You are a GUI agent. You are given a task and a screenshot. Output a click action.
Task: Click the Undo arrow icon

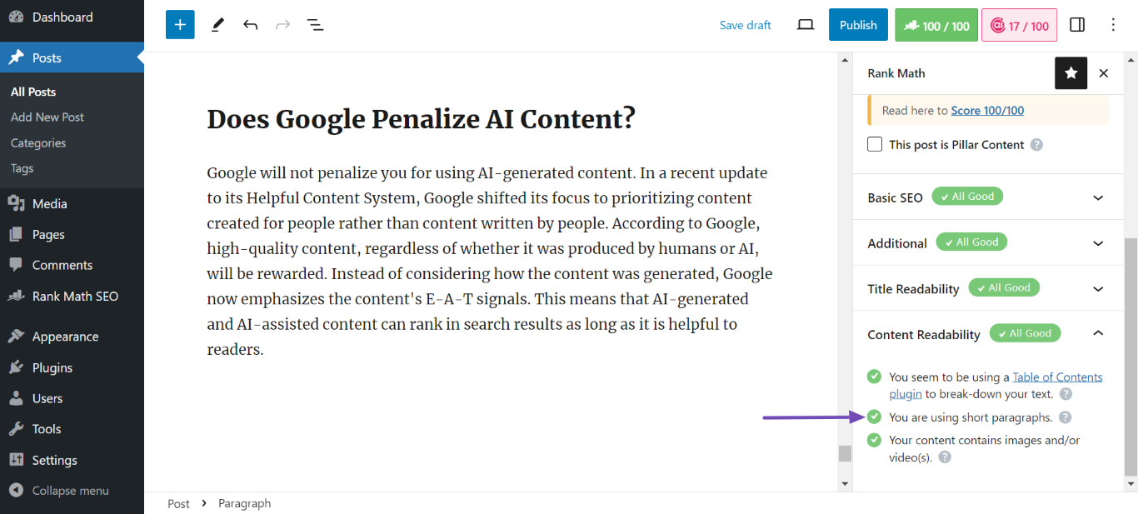pyautogui.click(x=250, y=25)
